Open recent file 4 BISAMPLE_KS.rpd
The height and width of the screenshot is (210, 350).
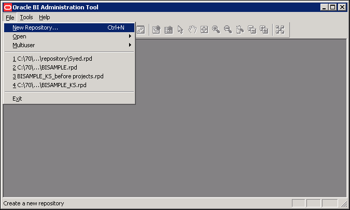tap(69, 85)
